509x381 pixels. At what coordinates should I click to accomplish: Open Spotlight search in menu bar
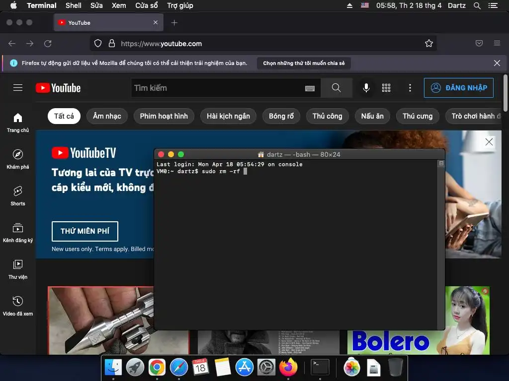477,5
